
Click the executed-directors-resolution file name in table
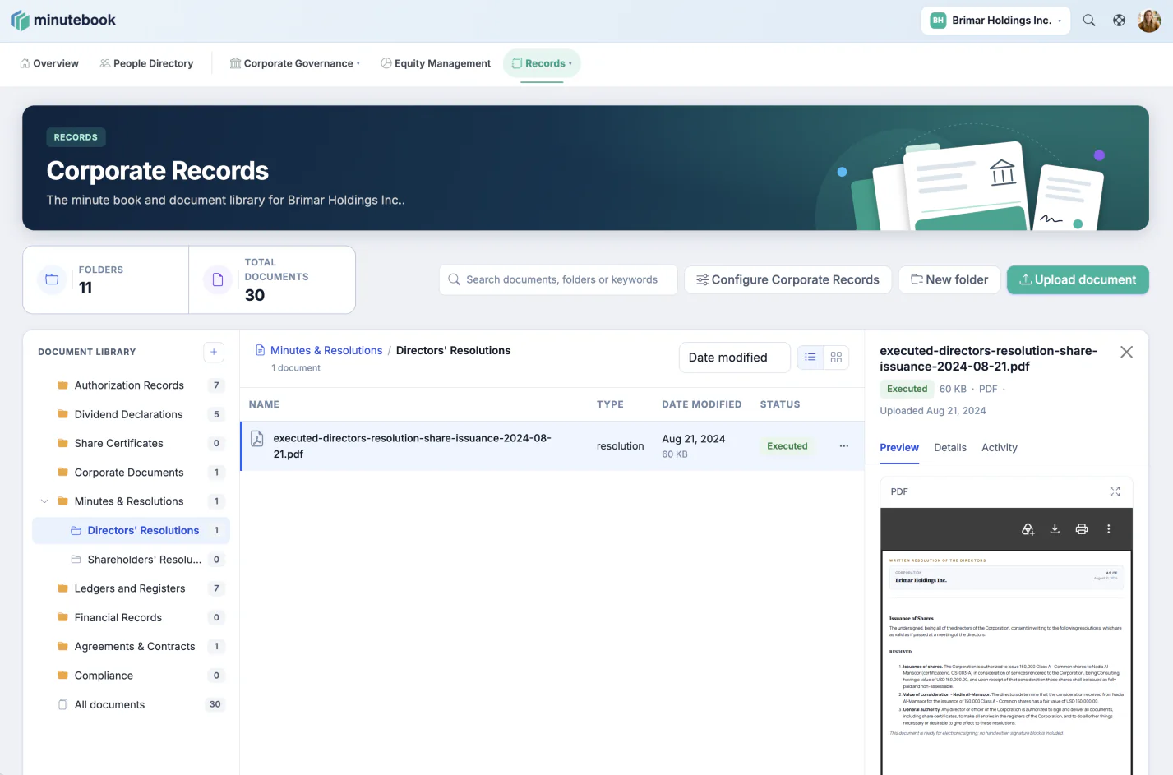click(x=413, y=446)
